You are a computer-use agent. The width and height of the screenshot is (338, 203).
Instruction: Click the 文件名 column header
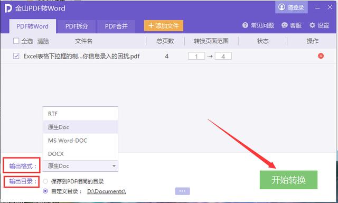tap(83, 41)
